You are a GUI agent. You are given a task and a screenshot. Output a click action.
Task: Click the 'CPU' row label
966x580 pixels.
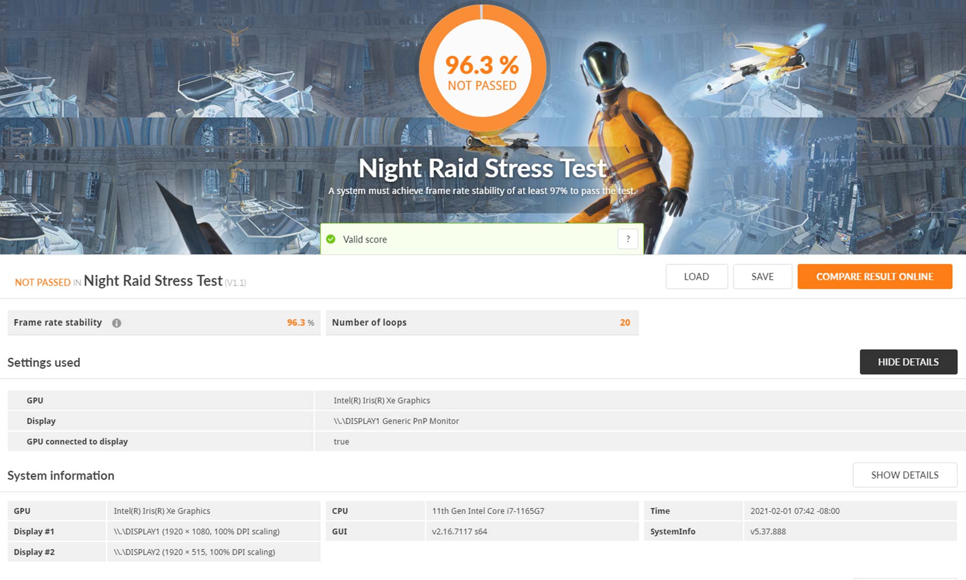[340, 511]
